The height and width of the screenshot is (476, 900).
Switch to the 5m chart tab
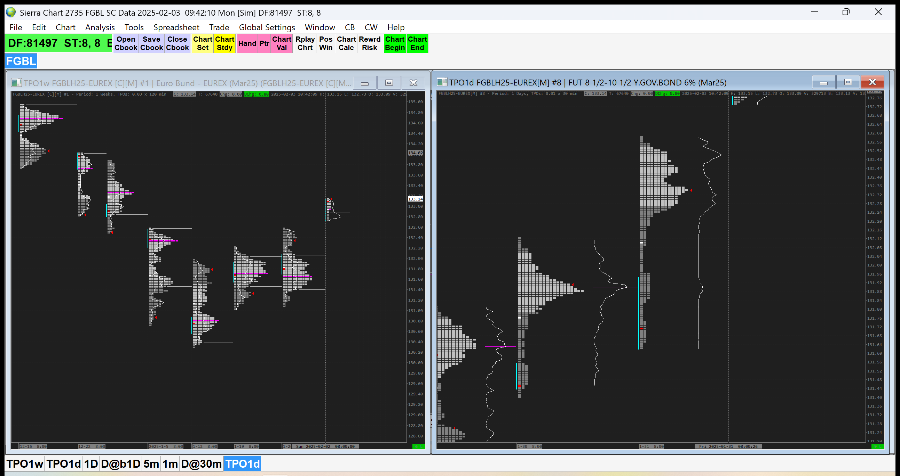click(151, 464)
